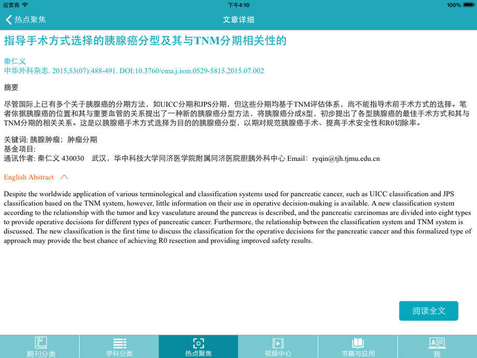This screenshot has height=358, width=477.
Task: Select the 关键词 line 胰腺肿瘤; 肿瘤分期
Action: tap(50, 140)
